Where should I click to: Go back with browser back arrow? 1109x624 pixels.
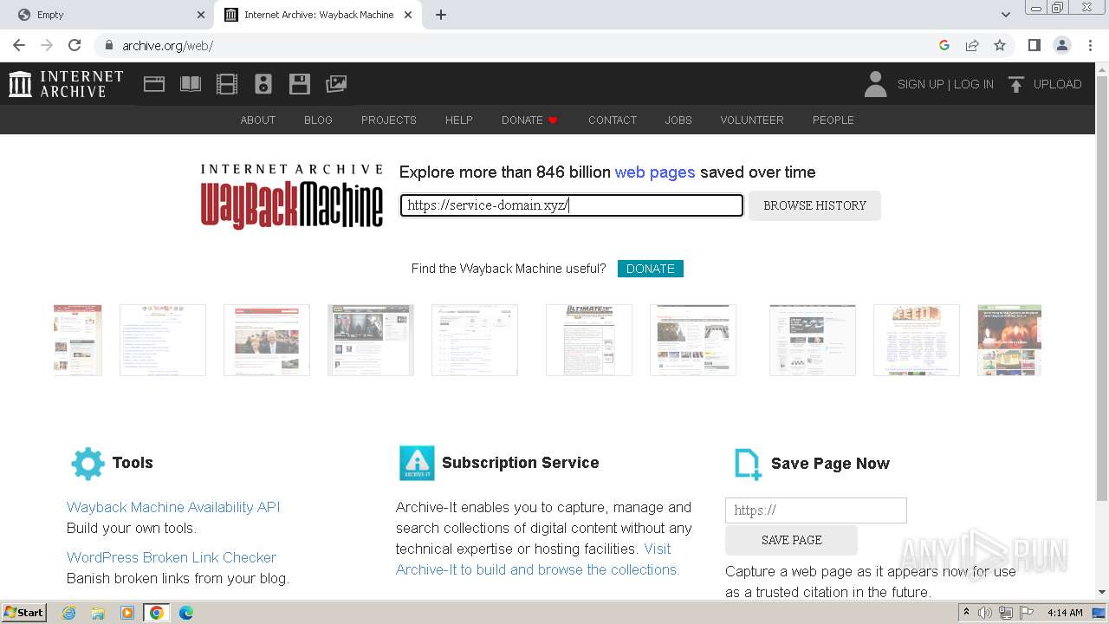click(19, 45)
